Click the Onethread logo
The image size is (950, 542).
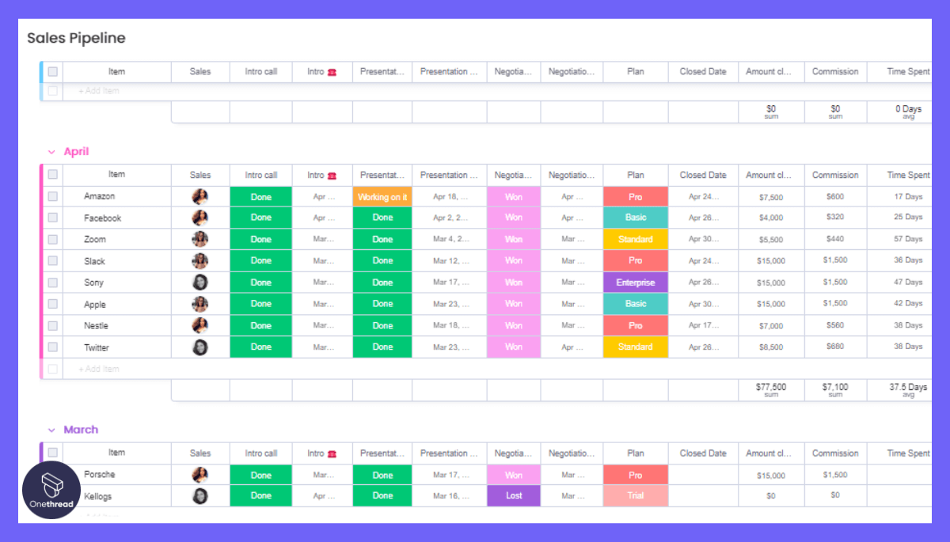pyautogui.click(x=51, y=488)
